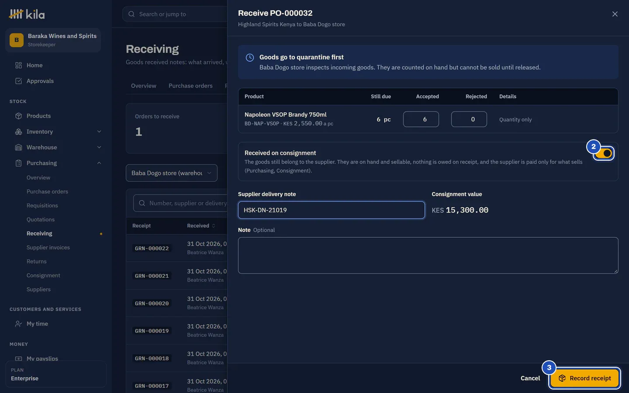The image size is (629, 393).
Task: Click the Products box icon
Action: pyautogui.click(x=18, y=116)
